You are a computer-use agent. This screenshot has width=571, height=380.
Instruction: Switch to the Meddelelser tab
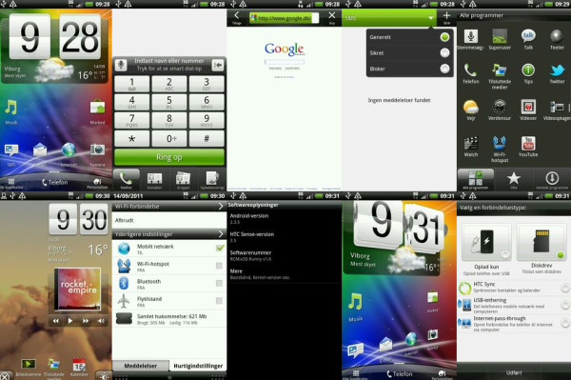coord(141,366)
